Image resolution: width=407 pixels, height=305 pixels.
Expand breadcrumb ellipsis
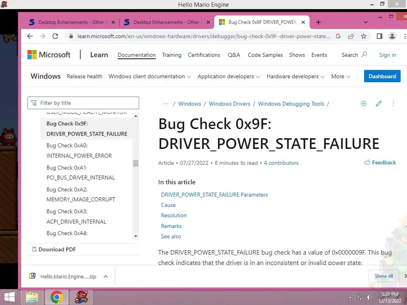pyautogui.click(x=165, y=104)
